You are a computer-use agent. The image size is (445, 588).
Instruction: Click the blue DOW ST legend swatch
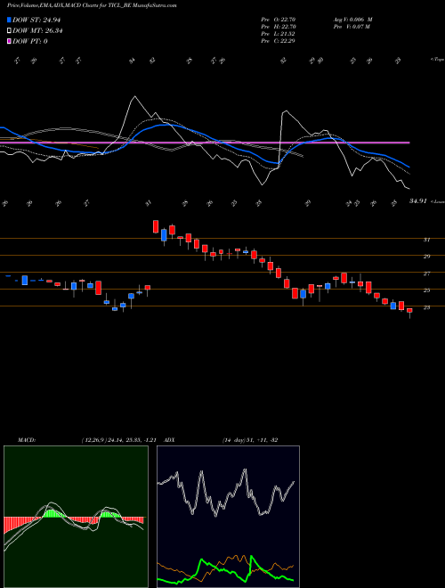[x=10, y=20]
